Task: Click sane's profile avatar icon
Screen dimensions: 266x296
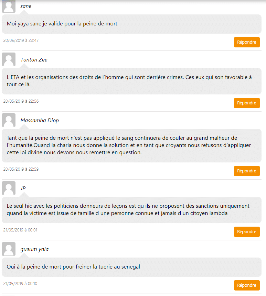Action: tap(9, 7)
